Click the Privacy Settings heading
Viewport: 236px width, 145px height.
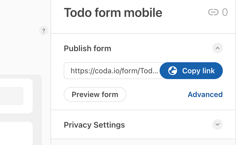tap(94, 125)
